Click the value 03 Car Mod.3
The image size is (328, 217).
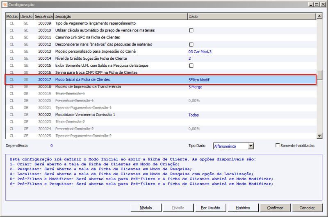point(200,52)
